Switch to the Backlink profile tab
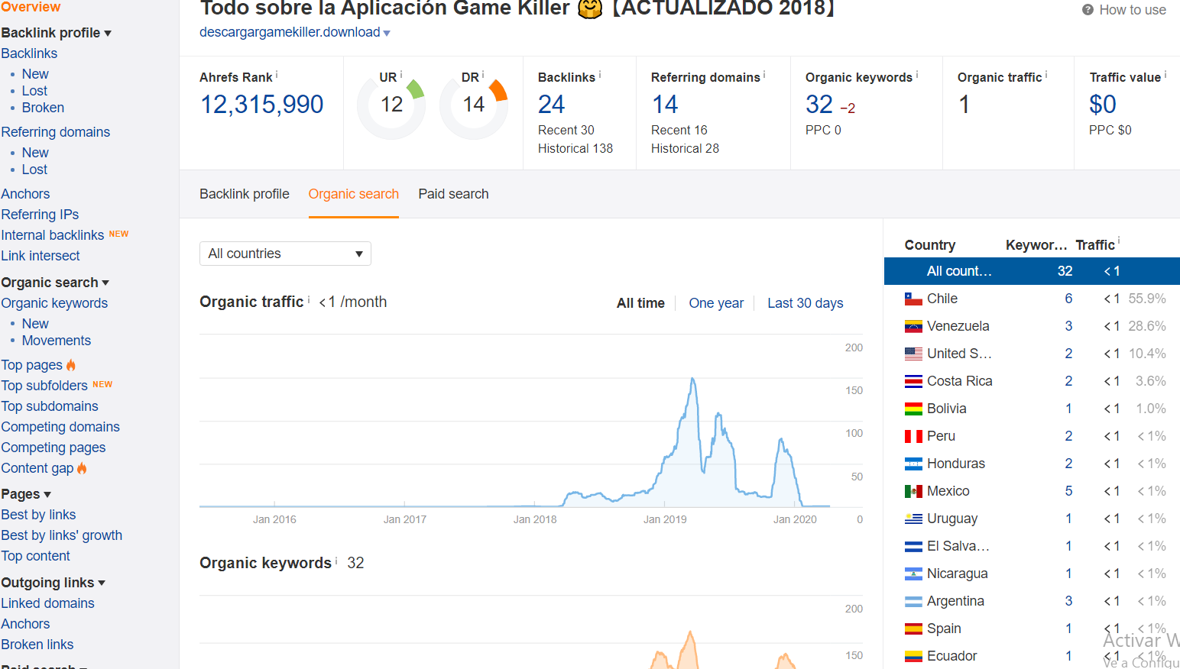The image size is (1180, 669). click(x=245, y=194)
